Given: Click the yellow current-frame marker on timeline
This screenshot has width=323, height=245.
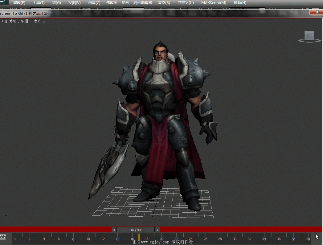Looking at the screenshot, I should pyautogui.click(x=139, y=237).
